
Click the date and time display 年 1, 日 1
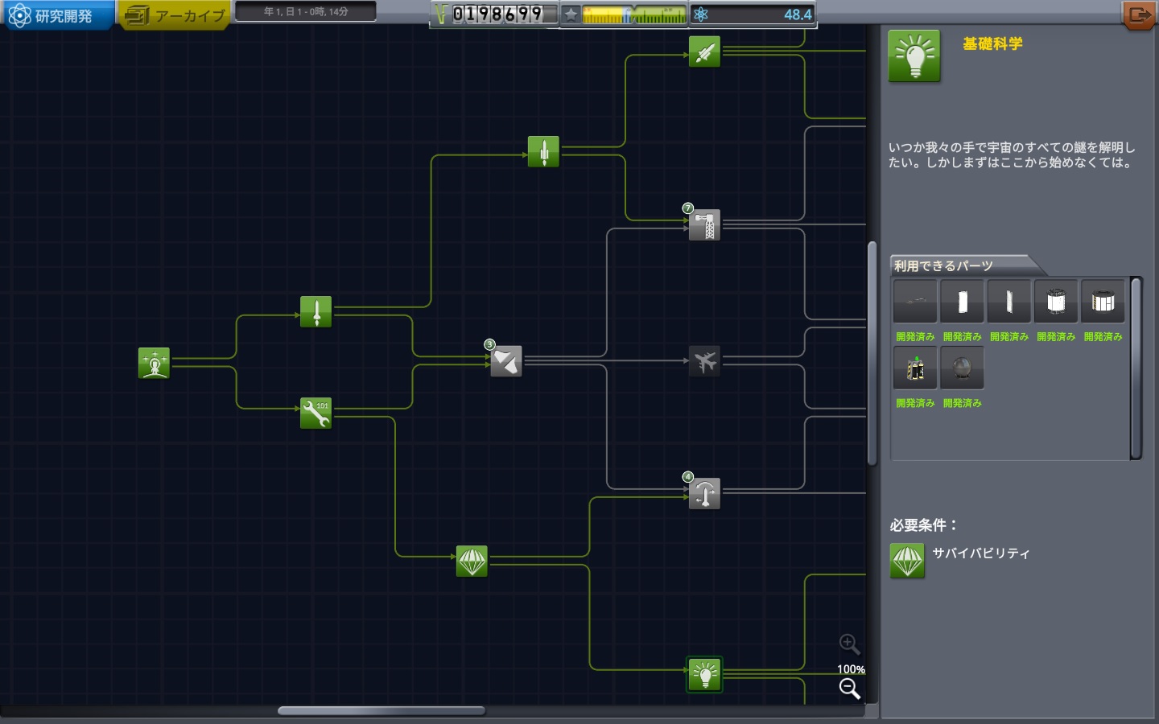[x=306, y=12]
